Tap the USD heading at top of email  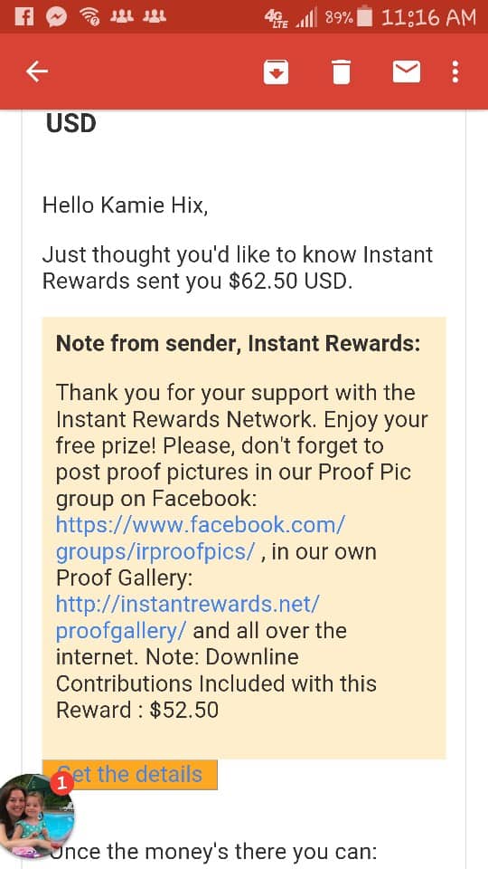70,124
